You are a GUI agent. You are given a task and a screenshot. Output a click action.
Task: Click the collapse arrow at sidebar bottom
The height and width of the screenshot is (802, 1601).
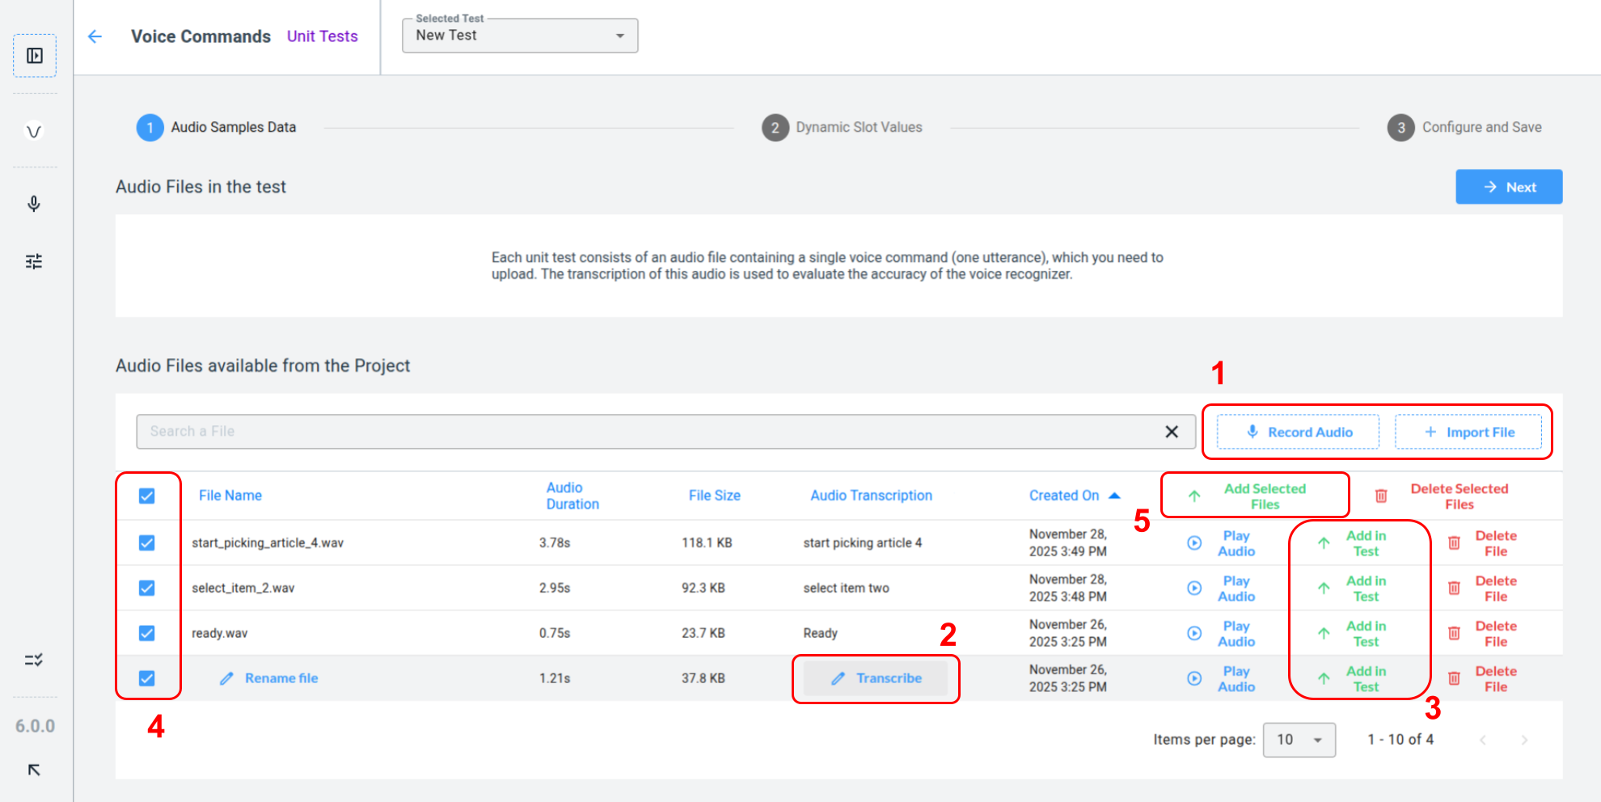34,770
